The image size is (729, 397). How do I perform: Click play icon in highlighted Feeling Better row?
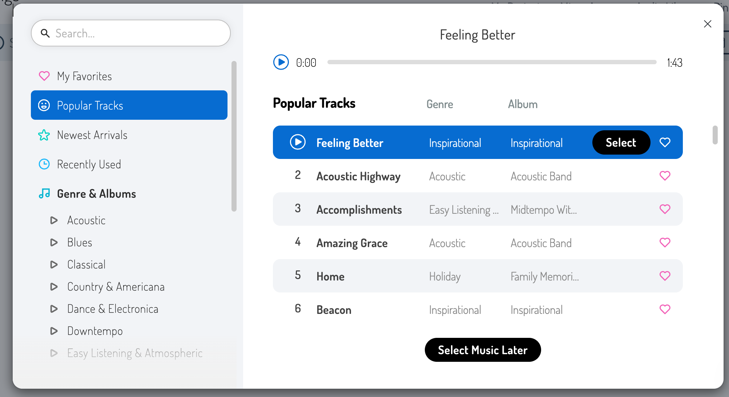(298, 142)
